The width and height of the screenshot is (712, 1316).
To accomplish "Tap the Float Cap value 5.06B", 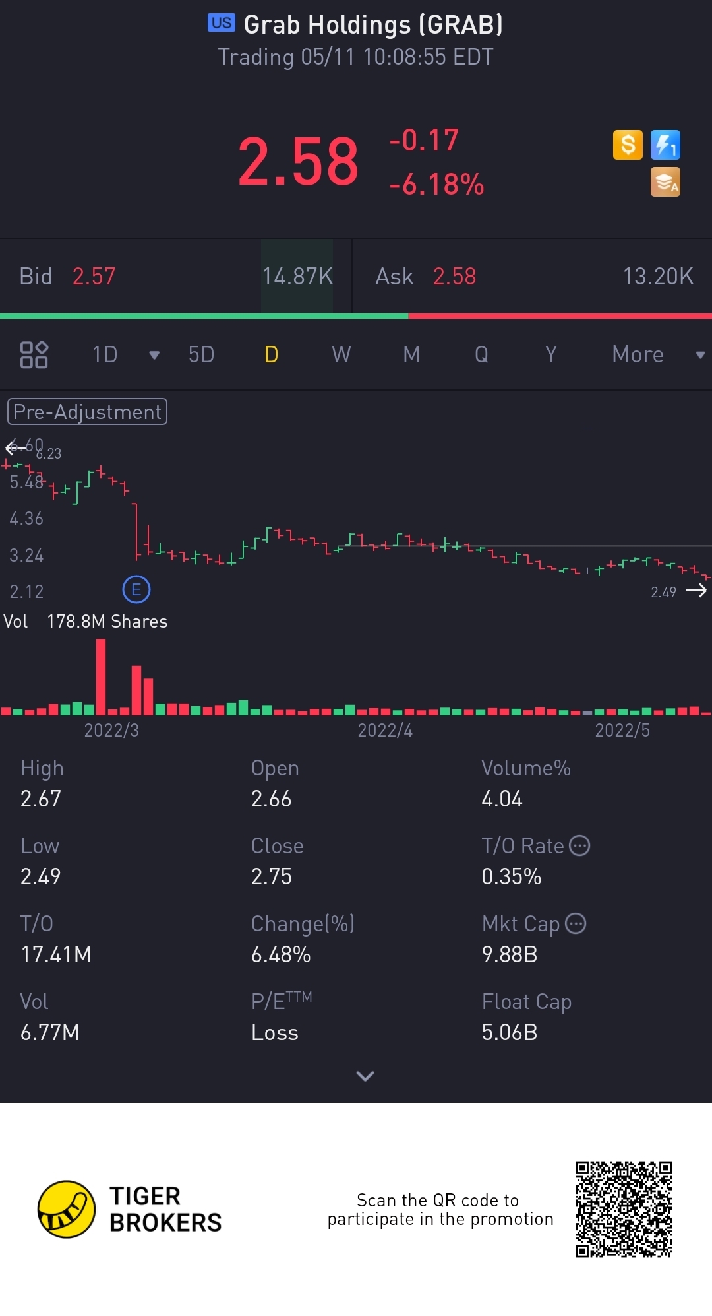I will [x=510, y=1032].
